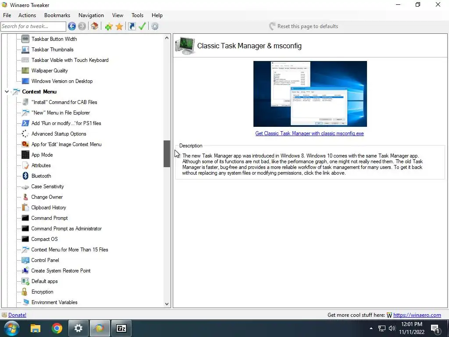The height and width of the screenshot is (337, 449).
Task: Click the Classic Task Manager preview image
Action: (310, 94)
